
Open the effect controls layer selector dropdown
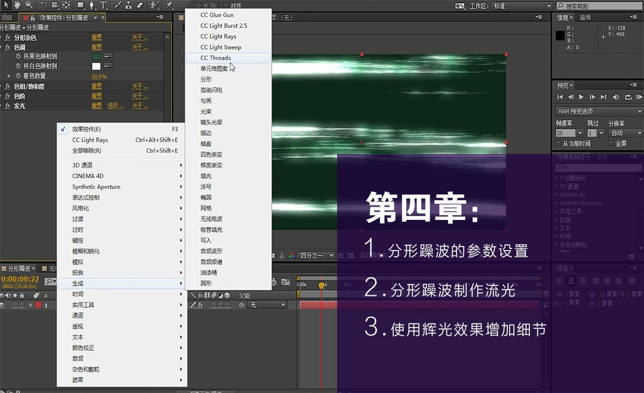pos(96,18)
